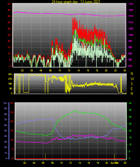
Task: Click the 90 degree wind direction label
Action: 11,88
